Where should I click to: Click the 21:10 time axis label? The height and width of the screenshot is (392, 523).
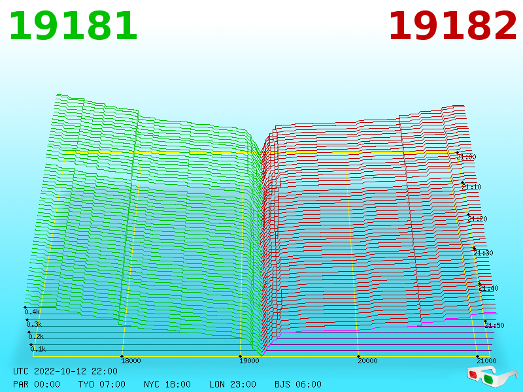click(x=471, y=187)
